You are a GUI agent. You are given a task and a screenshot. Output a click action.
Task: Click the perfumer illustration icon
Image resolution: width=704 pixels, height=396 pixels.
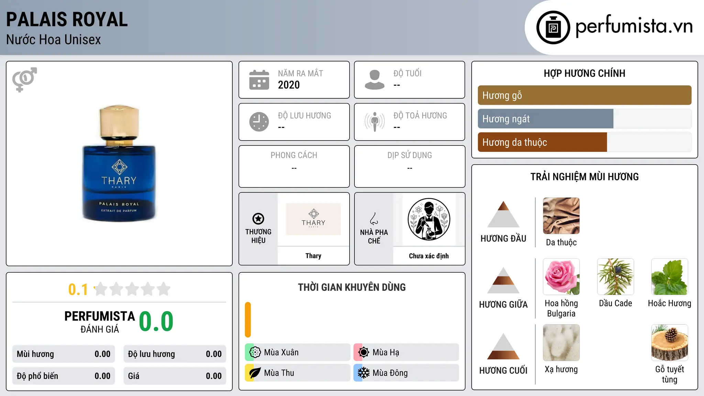429,219
